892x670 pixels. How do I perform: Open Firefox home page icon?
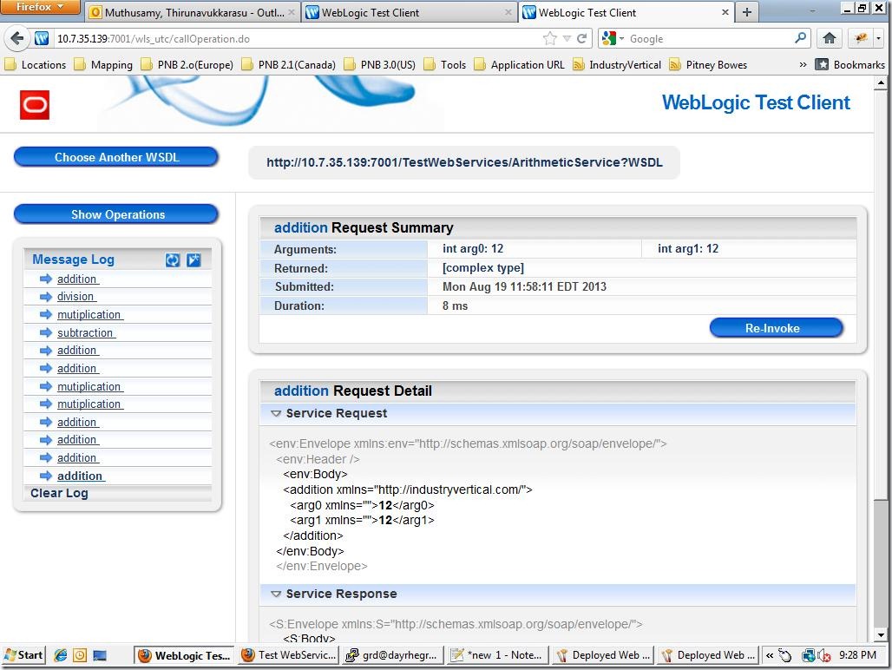point(830,38)
